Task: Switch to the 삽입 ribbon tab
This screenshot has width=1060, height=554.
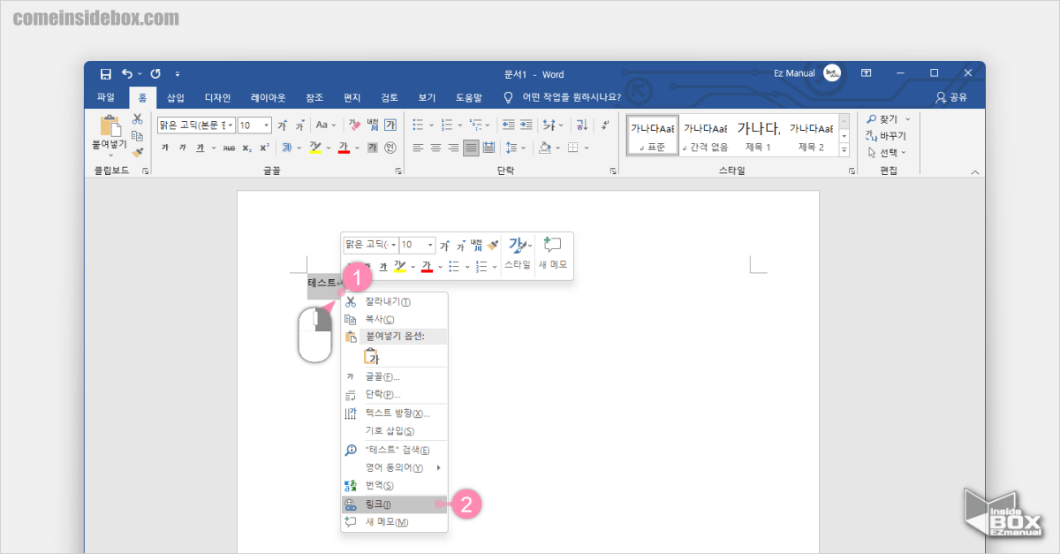Action: tap(174, 97)
